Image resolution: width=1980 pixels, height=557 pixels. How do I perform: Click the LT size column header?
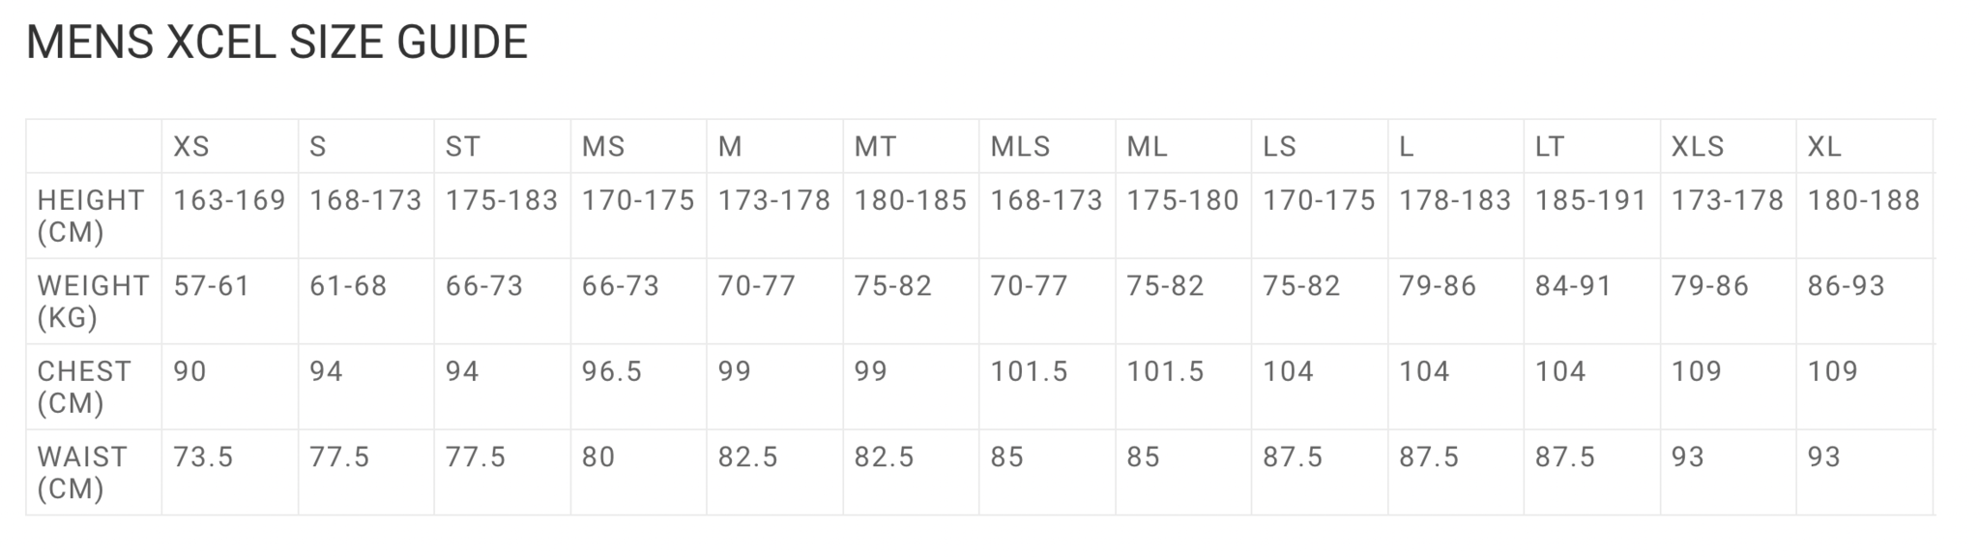[1550, 147]
